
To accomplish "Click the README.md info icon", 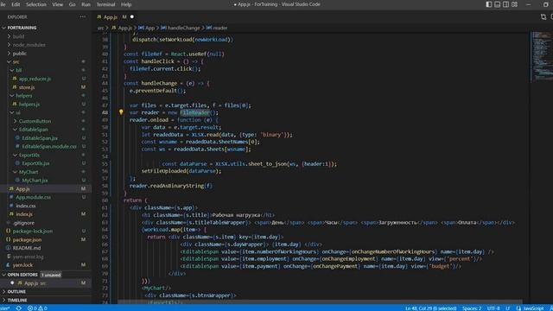I will point(9,248).
